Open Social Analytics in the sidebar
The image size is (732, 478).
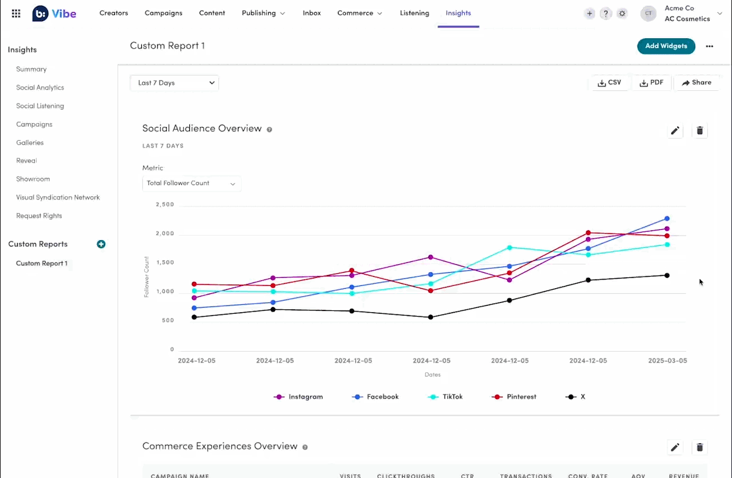pyautogui.click(x=40, y=87)
